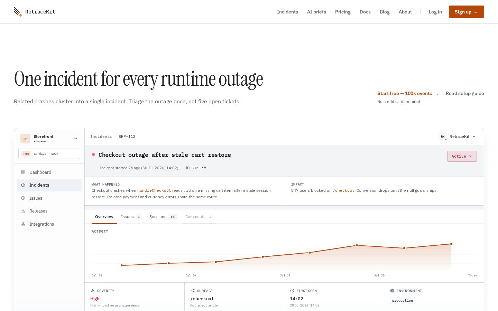Click the chart's highest point near Jul 30
The height and width of the screenshot is (311, 498).
[x=357, y=245]
